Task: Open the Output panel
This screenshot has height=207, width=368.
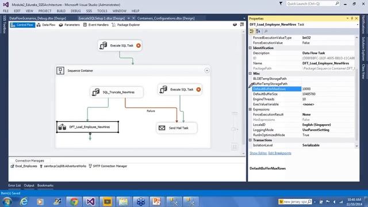Action: [x=29, y=185]
